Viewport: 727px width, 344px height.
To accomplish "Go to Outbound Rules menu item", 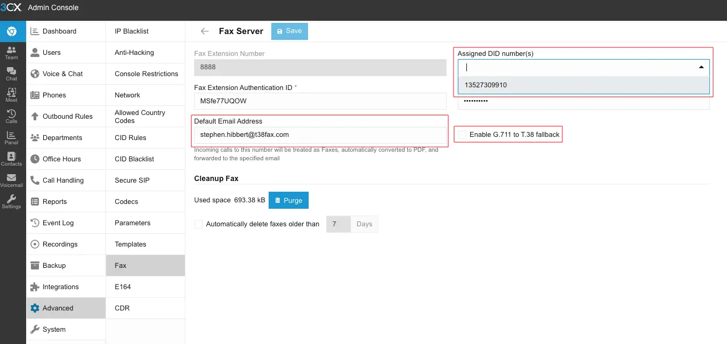I will click(67, 117).
